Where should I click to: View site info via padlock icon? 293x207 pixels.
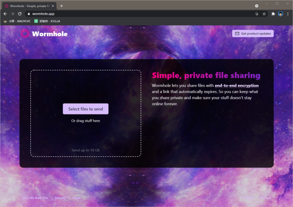tap(29, 14)
